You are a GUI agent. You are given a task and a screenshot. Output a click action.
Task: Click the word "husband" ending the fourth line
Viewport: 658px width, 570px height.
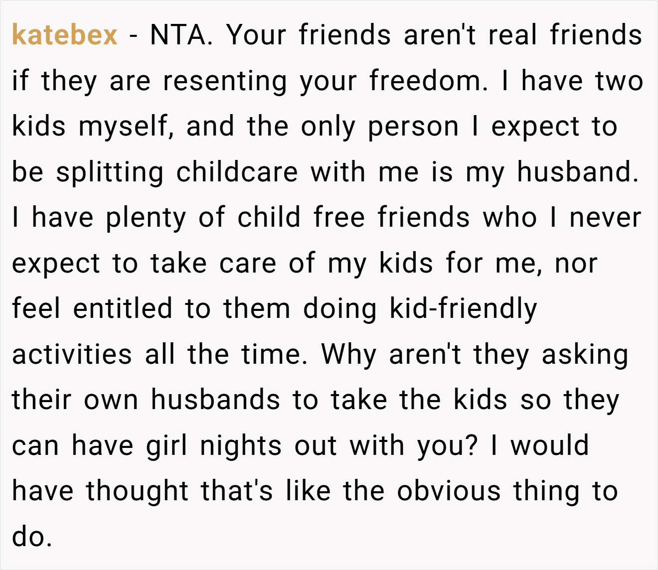(578, 172)
